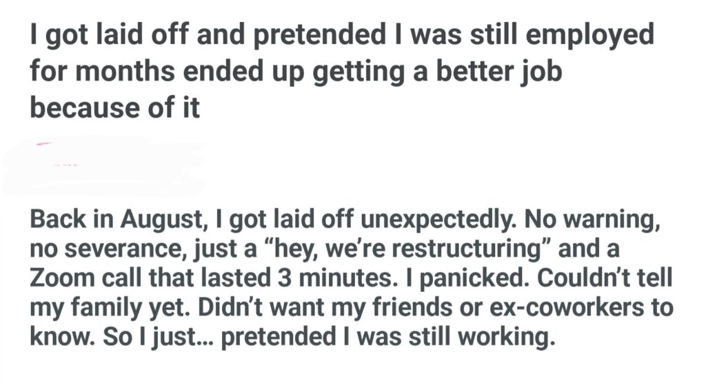
Task: Click "still working" in the last line
Action: tap(492, 337)
